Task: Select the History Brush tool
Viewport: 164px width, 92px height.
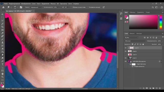Action: click(x=2, y=45)
